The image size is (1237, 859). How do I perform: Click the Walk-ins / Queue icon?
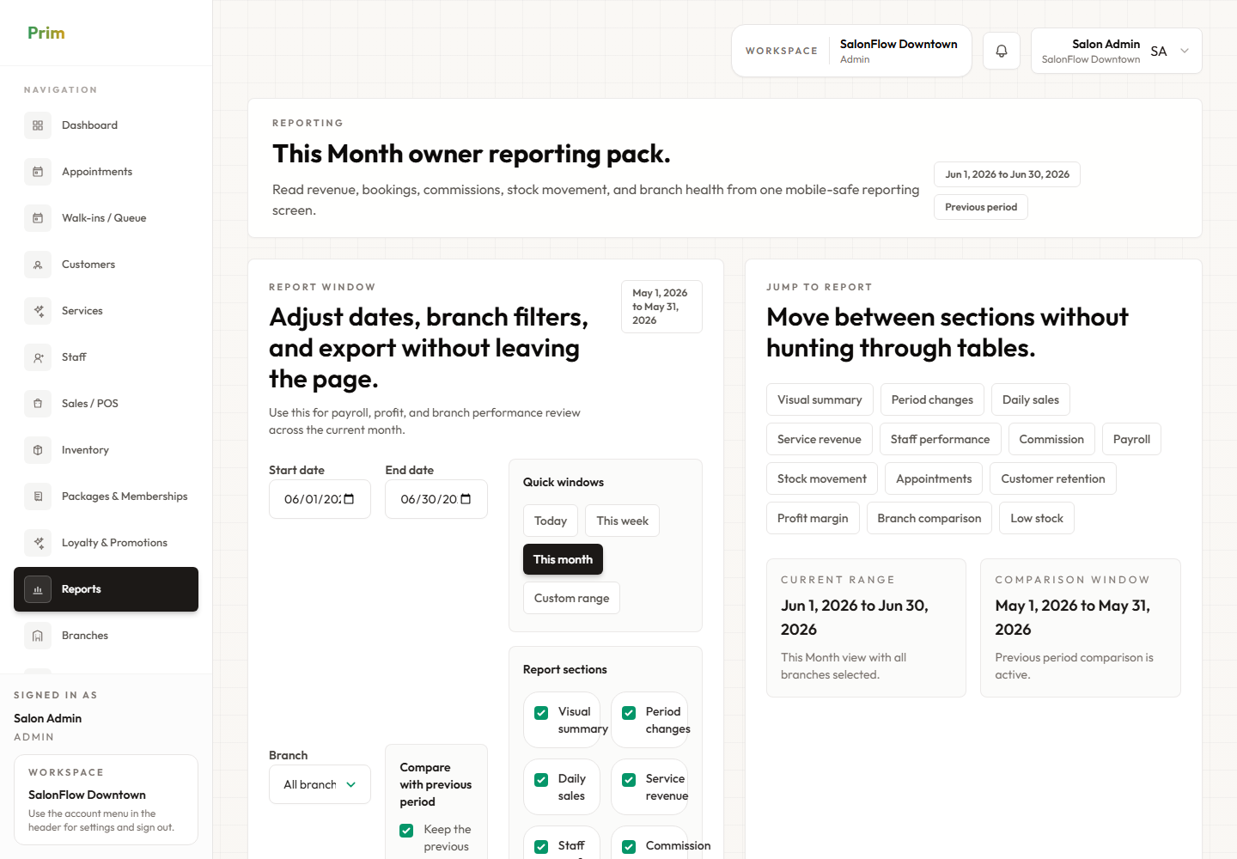tap(38, 218)
